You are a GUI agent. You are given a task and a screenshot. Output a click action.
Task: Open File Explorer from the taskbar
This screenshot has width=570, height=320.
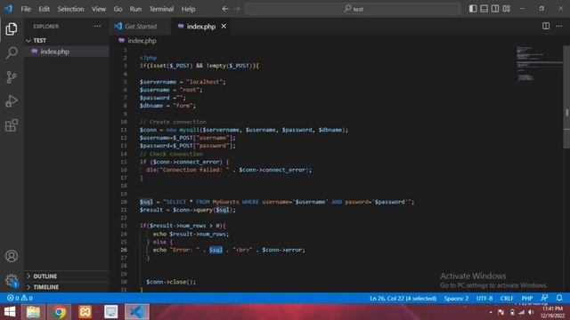coord(33,312)
